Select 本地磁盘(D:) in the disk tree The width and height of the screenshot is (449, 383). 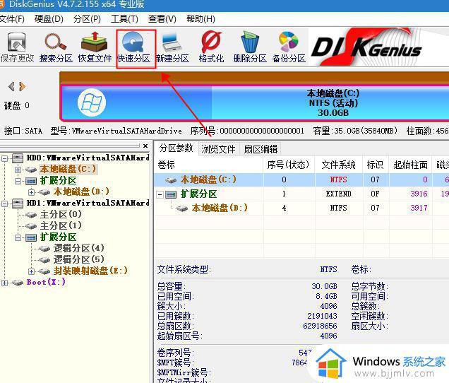[81, 191]
